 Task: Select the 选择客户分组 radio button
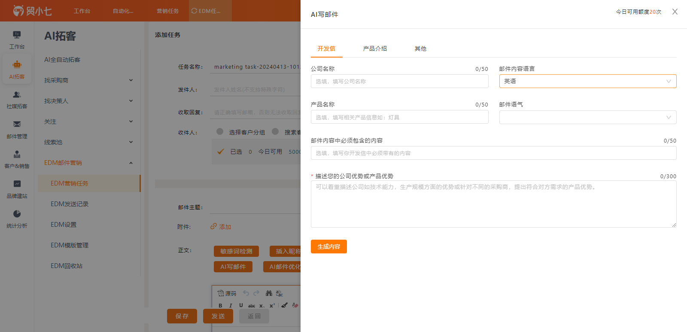pos(220,131)
